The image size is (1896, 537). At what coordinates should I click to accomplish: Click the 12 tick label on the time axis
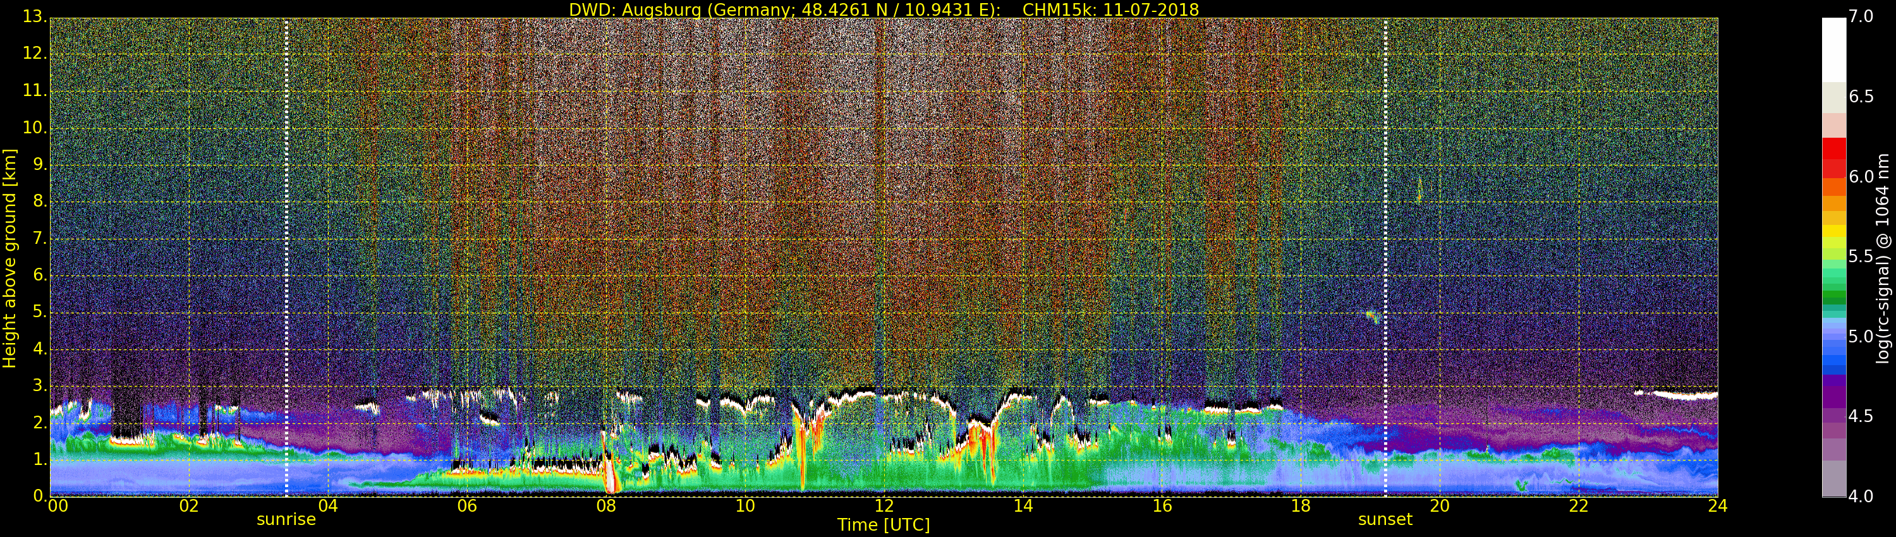[884, 506]
